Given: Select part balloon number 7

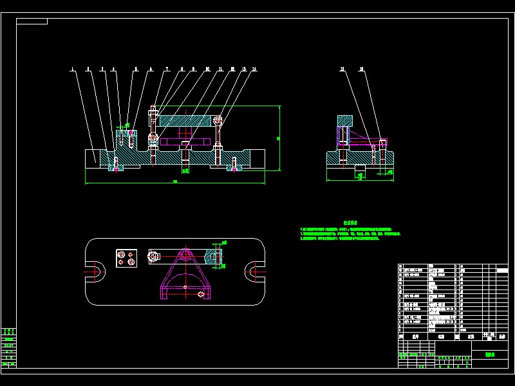Looking at the screenshot, I should point(167,69).
